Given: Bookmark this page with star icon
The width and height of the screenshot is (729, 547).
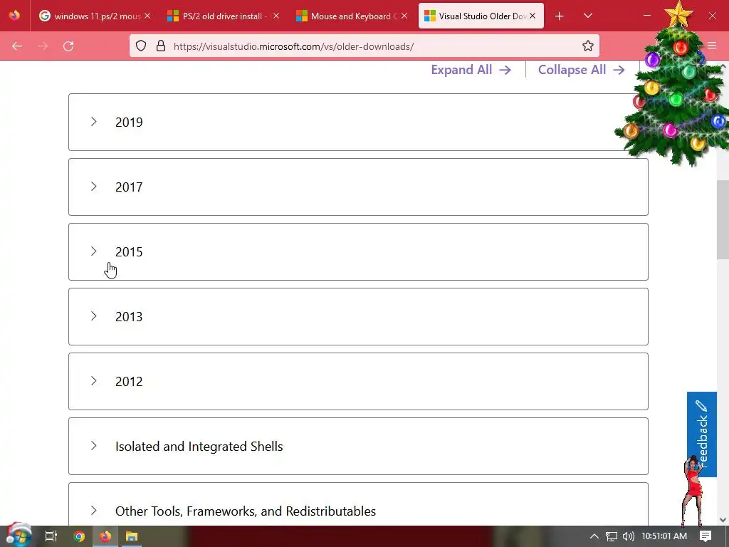Looking at the screenshot, I should pos(587,46).
